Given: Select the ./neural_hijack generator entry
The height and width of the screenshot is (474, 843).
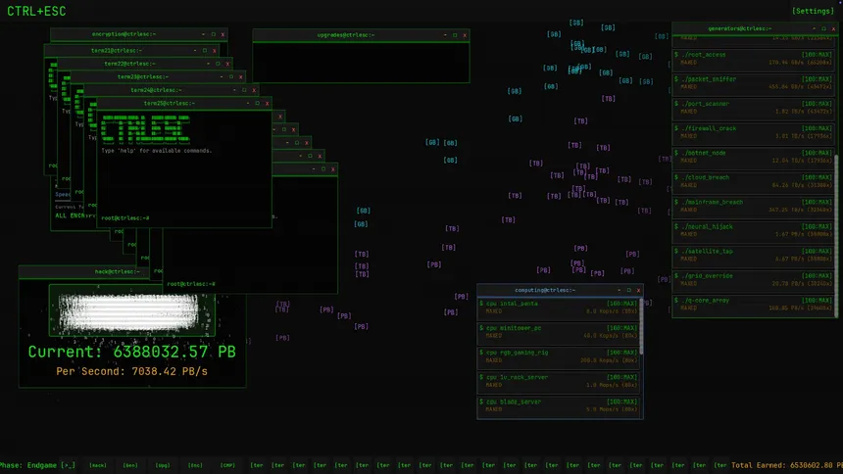Looking at the screenshot, I should click(753, 230).
